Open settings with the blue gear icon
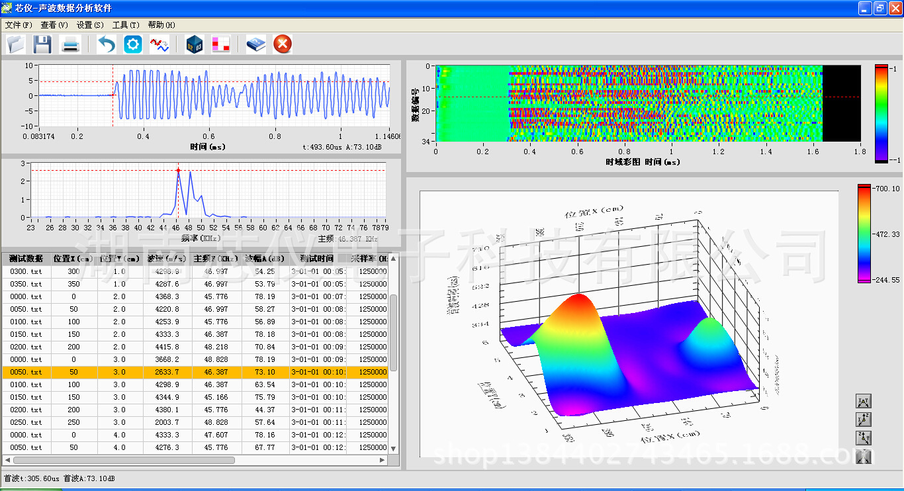Screen dimensions: 904x491 click(x=133, y=45)
